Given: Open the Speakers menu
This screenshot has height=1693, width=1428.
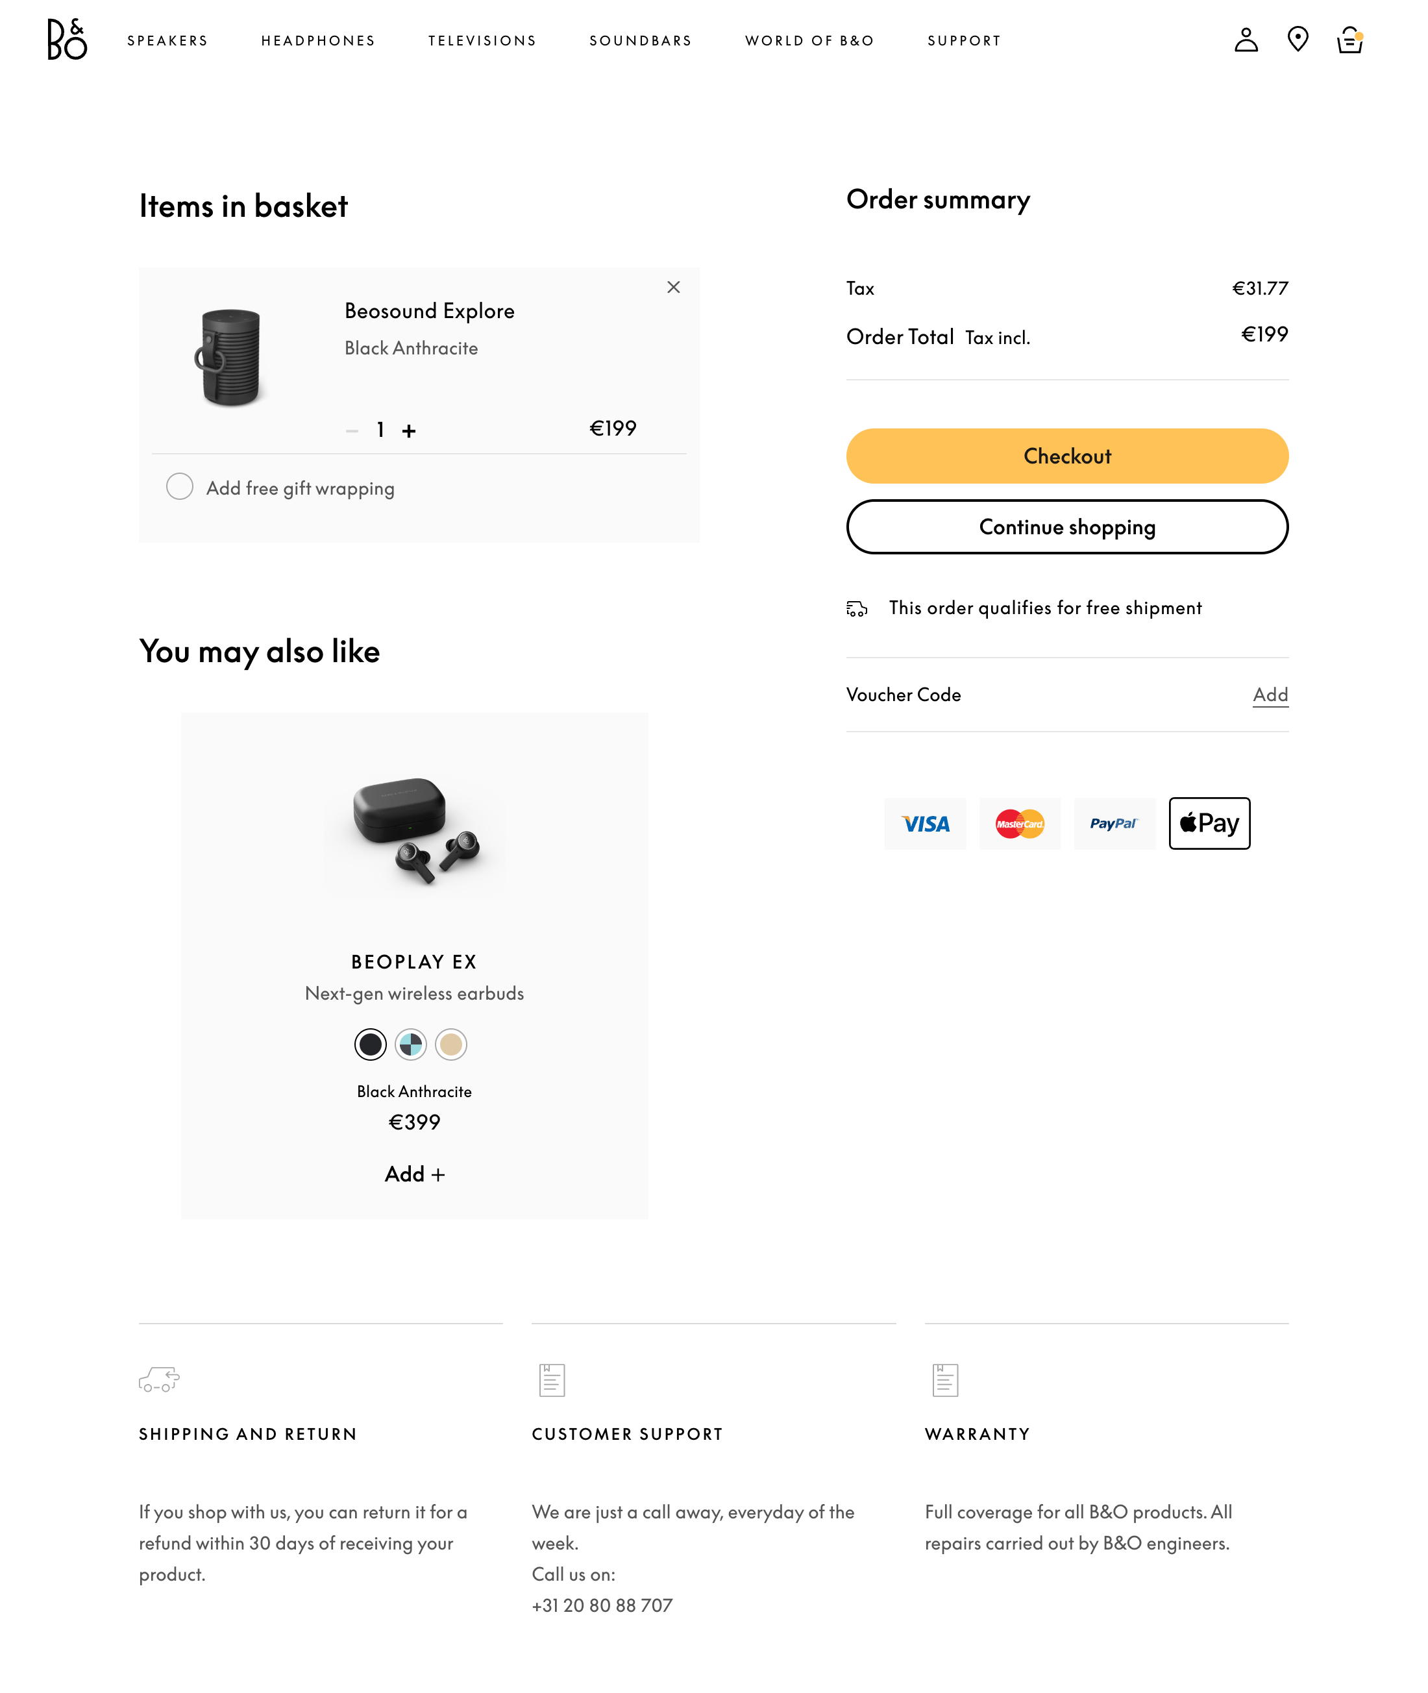Looking at the screenshot, I should pyautogui.click(x=167, y=40).
